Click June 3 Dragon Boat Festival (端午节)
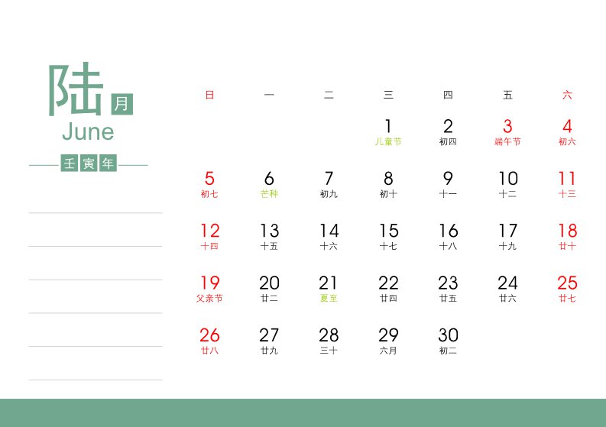 (507, 132)
